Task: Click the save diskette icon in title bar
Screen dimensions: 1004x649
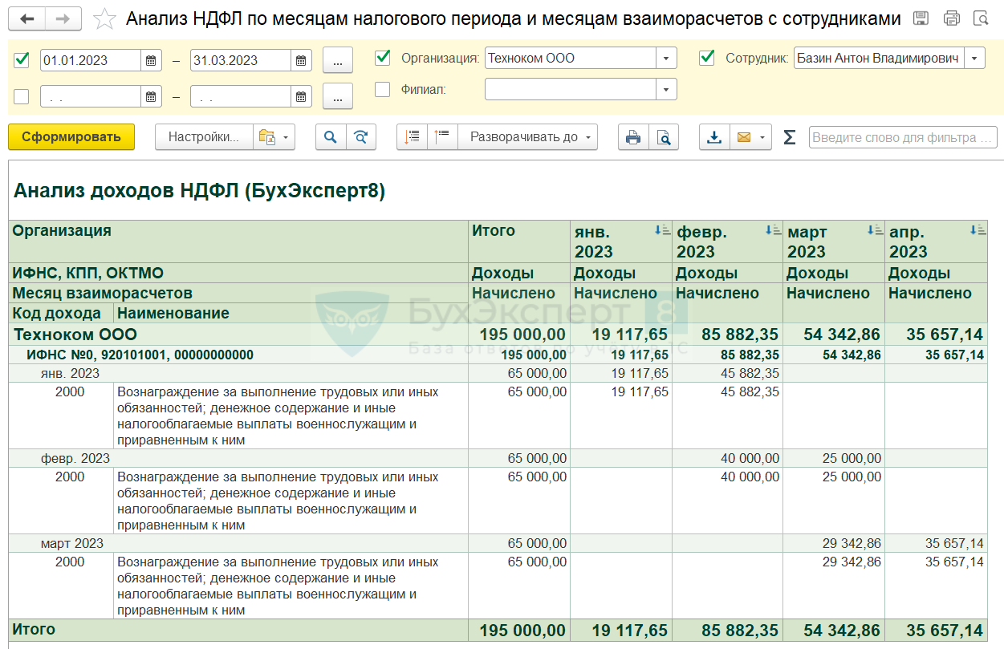Action: tap(921, 18)
